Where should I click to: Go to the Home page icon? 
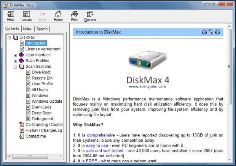click(58, 14)
